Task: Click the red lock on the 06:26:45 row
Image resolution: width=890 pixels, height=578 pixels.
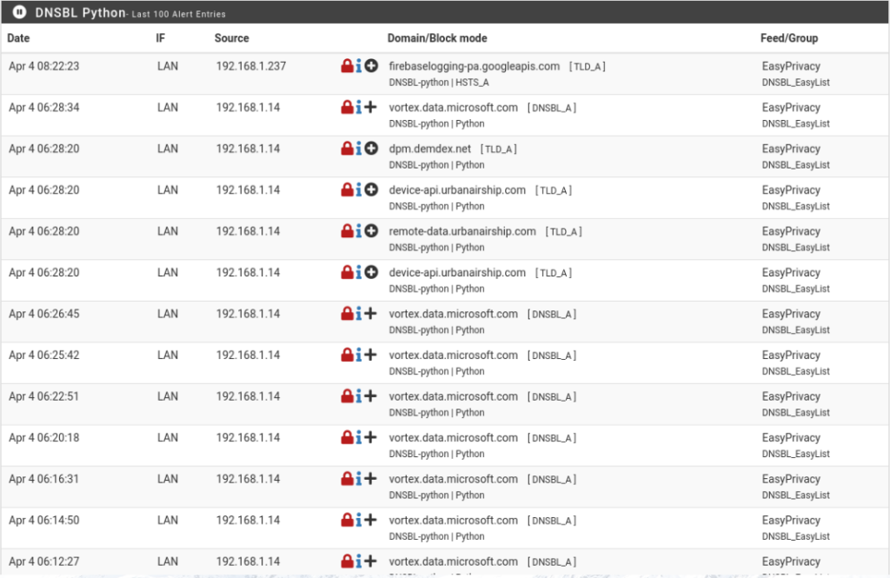Action: click(348, 314)
